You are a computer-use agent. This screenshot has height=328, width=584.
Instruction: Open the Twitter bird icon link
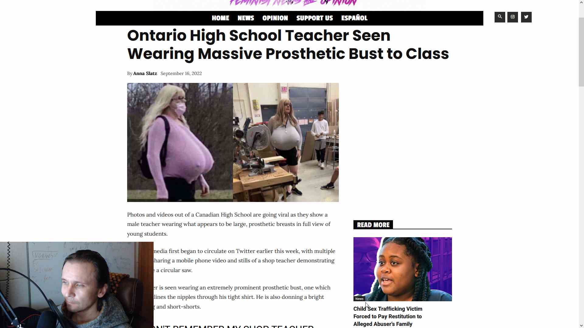click(x=526, y=17)
